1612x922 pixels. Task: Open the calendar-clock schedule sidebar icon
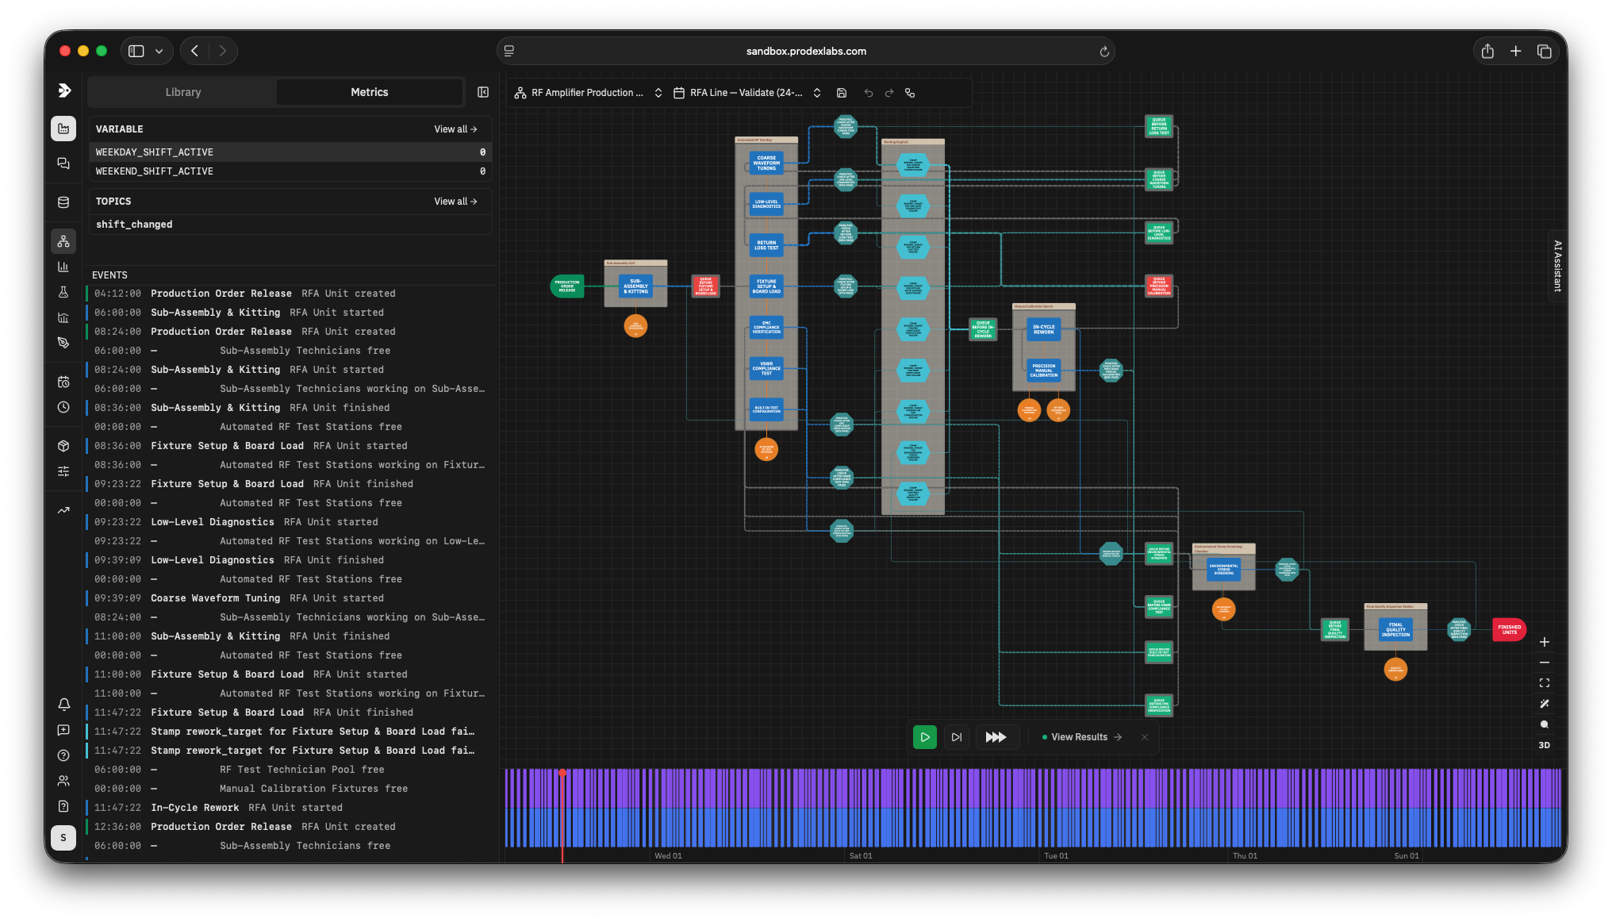click(x=63, y=382)
